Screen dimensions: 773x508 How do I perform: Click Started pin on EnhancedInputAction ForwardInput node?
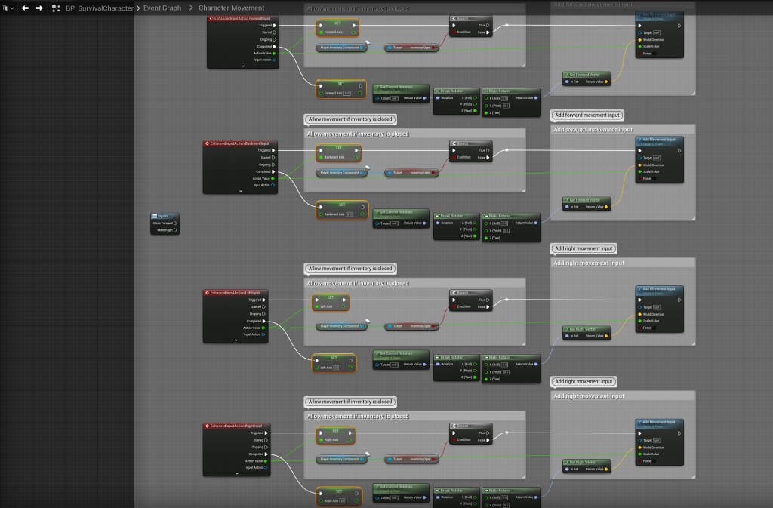coord(274,32)
